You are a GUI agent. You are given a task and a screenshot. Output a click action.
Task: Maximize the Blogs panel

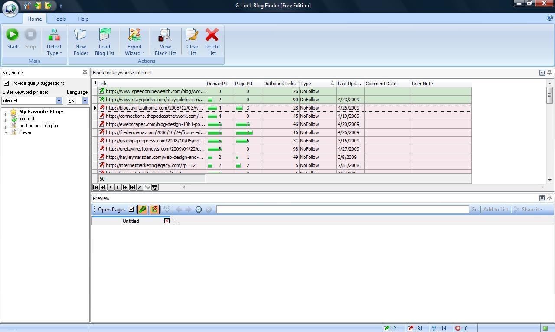tap(542, 73)
